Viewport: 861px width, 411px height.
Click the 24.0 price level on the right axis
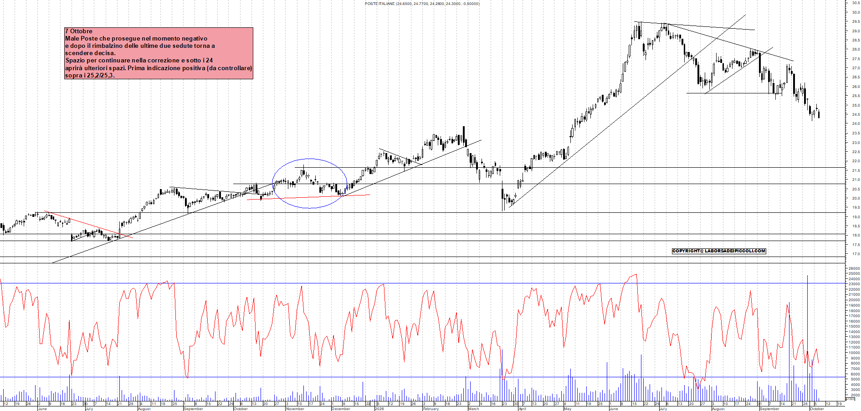point(856,124)
